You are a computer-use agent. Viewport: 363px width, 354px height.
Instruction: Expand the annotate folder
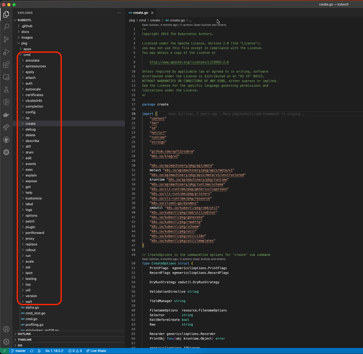[x=69, y=60]
